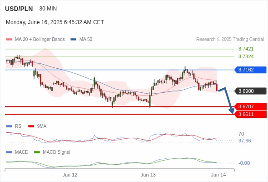268x182 pixels.
Task: Click the red 3.6707 support price tag
Action: tap(250, 106)
